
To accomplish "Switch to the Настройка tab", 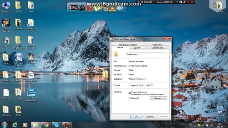I will [157, 45].
